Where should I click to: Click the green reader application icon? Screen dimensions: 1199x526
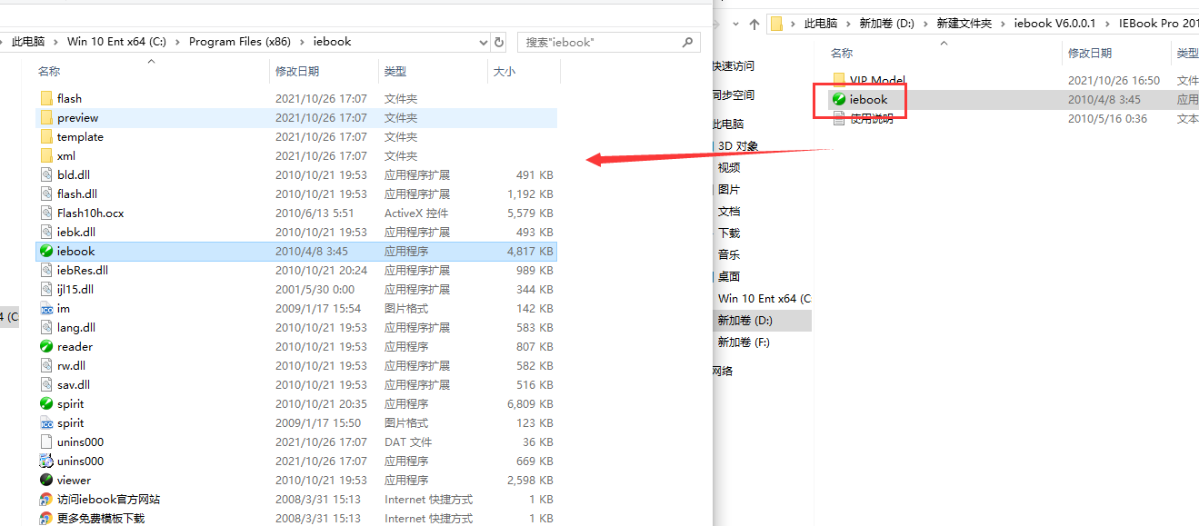pyautogui.click(x=46, y=346)
